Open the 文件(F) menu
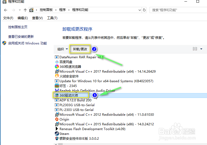Viewport: 207px width, 145px height. coord(8,18)
